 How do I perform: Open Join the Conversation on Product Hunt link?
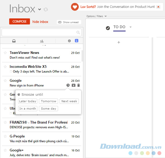click(x=126, y=7)
